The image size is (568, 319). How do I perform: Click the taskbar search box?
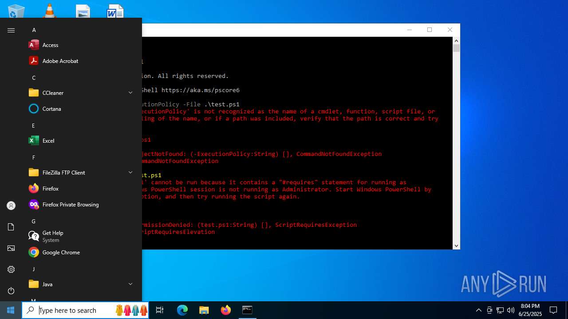click(86, 310)
